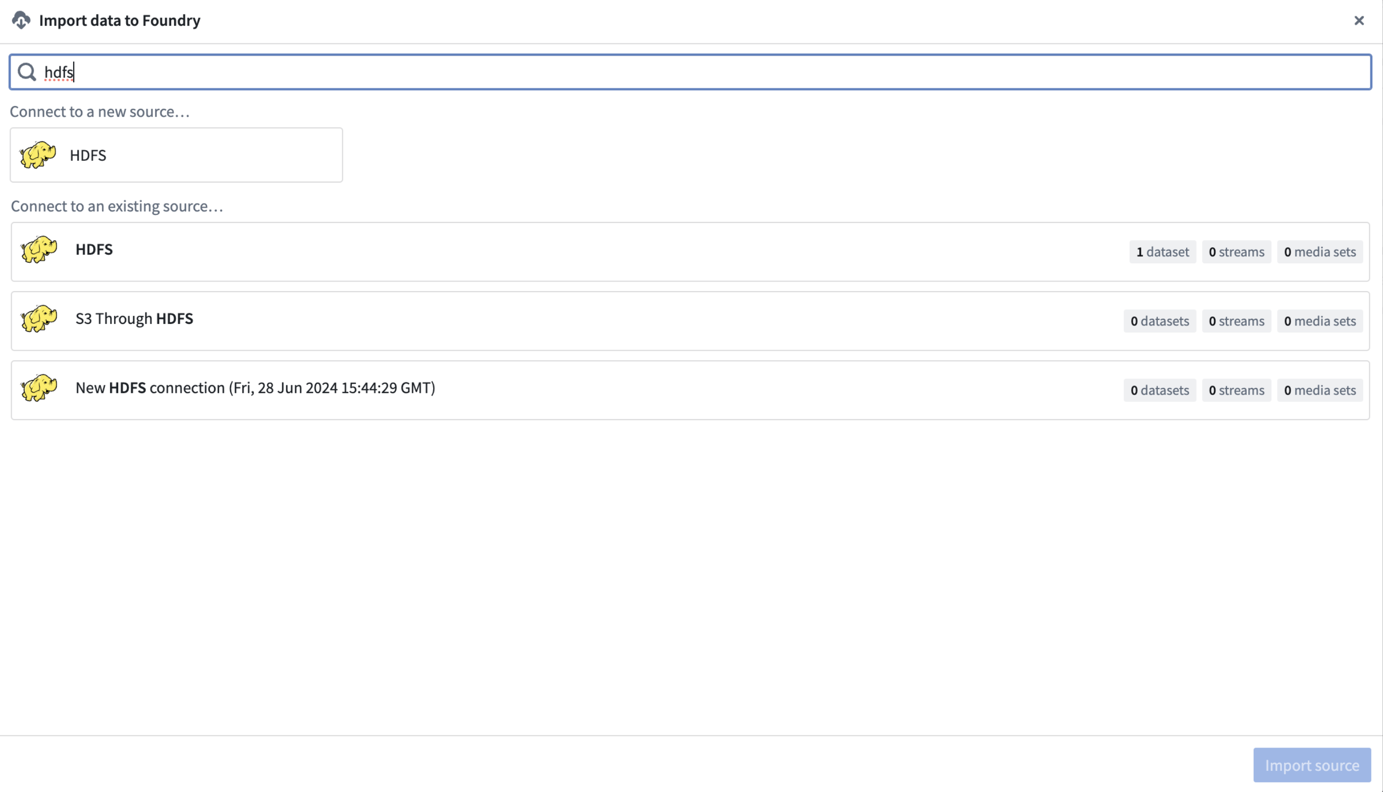
Task: Click 0 media sets badge in HDFS row
Action: [x=1320, y=252]
